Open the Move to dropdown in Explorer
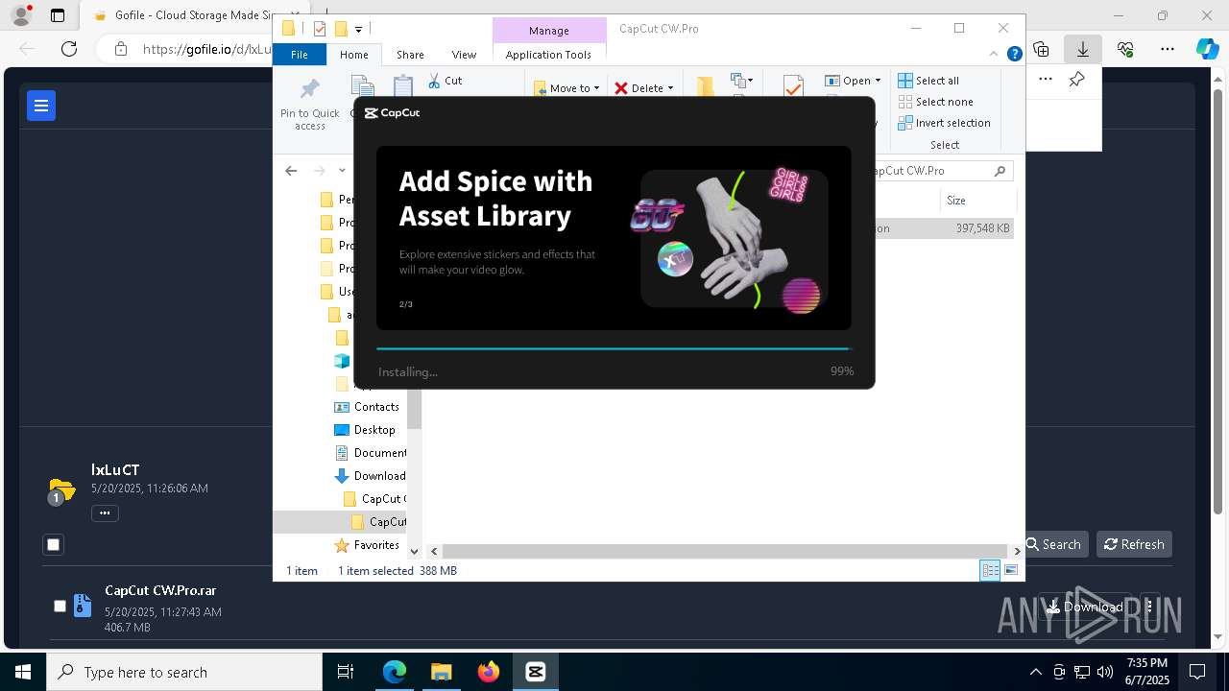 (566, 87)
